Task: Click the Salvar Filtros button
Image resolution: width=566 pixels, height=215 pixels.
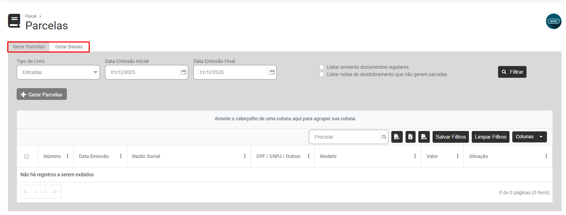Action: click(x=451, y=137)
